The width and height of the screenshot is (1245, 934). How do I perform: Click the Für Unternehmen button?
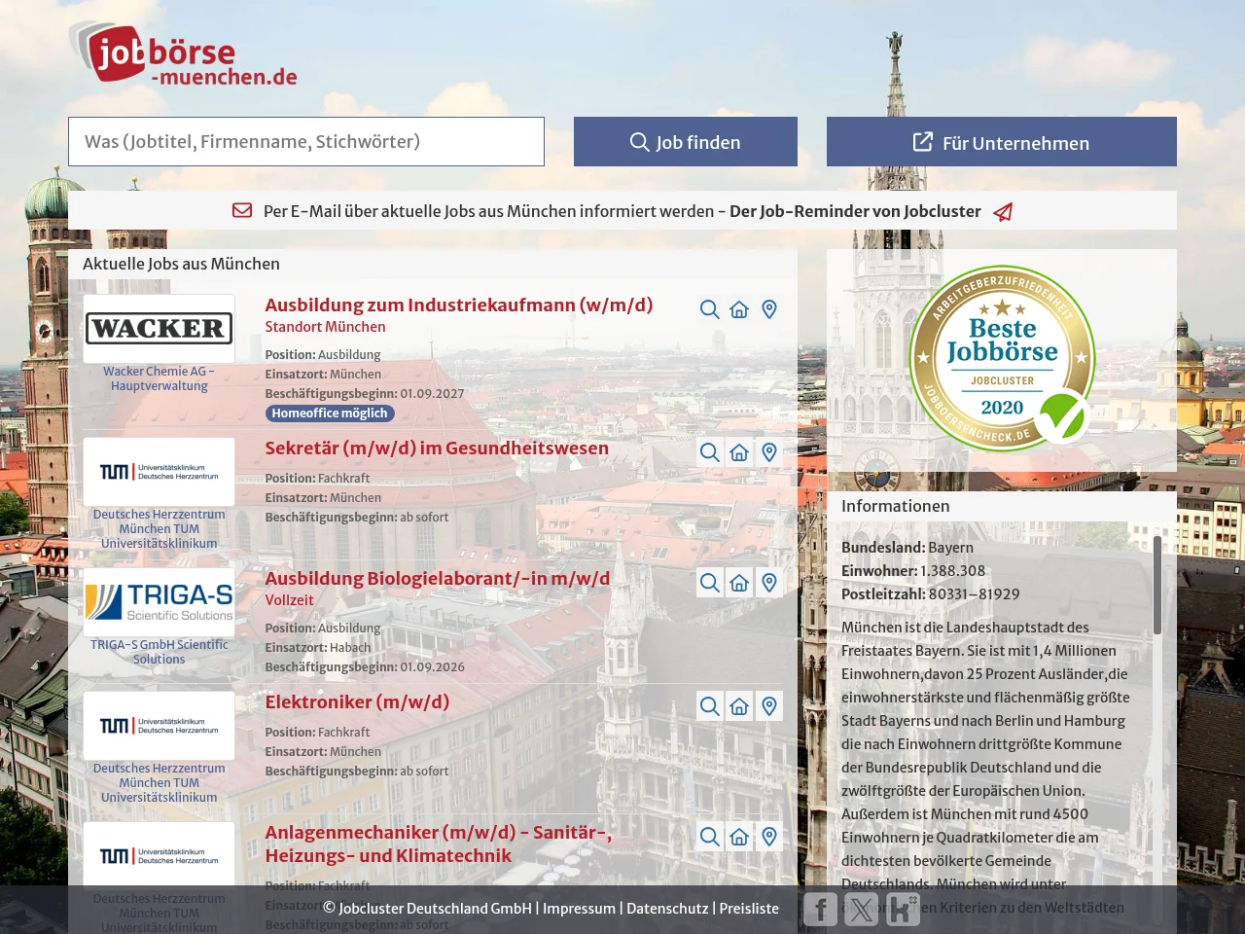coord(1002,142)
